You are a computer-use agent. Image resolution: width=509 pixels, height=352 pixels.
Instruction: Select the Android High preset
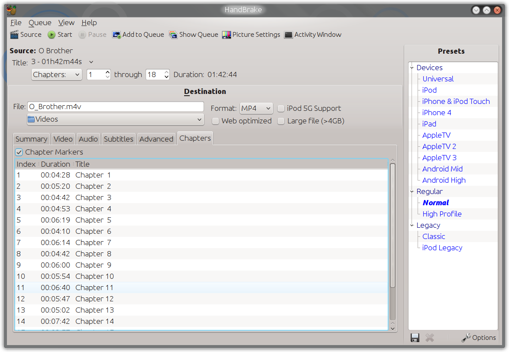[444, 181]
